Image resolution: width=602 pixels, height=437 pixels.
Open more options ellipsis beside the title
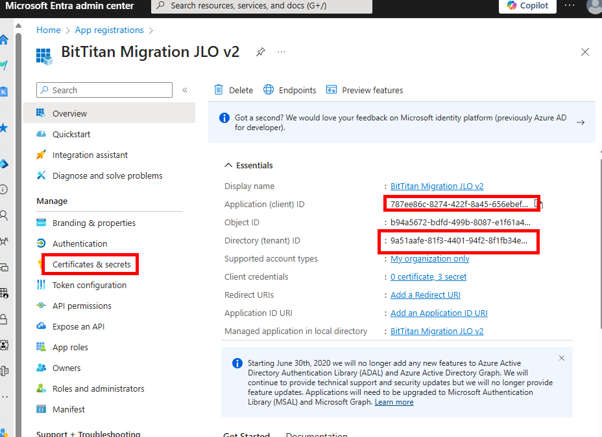(282, 52)
